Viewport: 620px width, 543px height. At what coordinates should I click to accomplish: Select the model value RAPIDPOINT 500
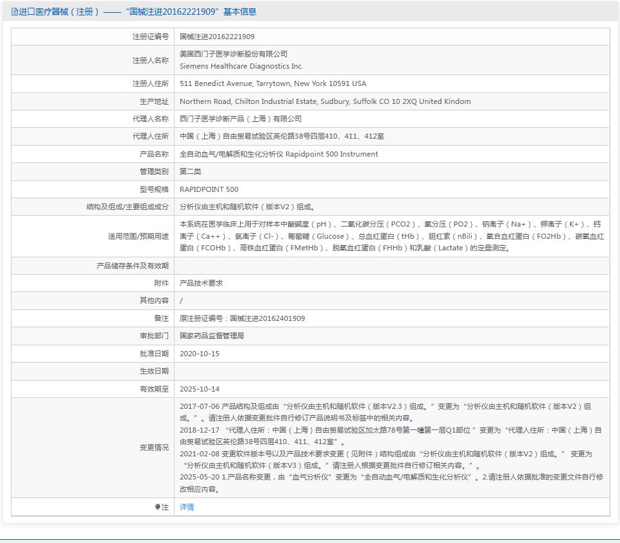209,189
